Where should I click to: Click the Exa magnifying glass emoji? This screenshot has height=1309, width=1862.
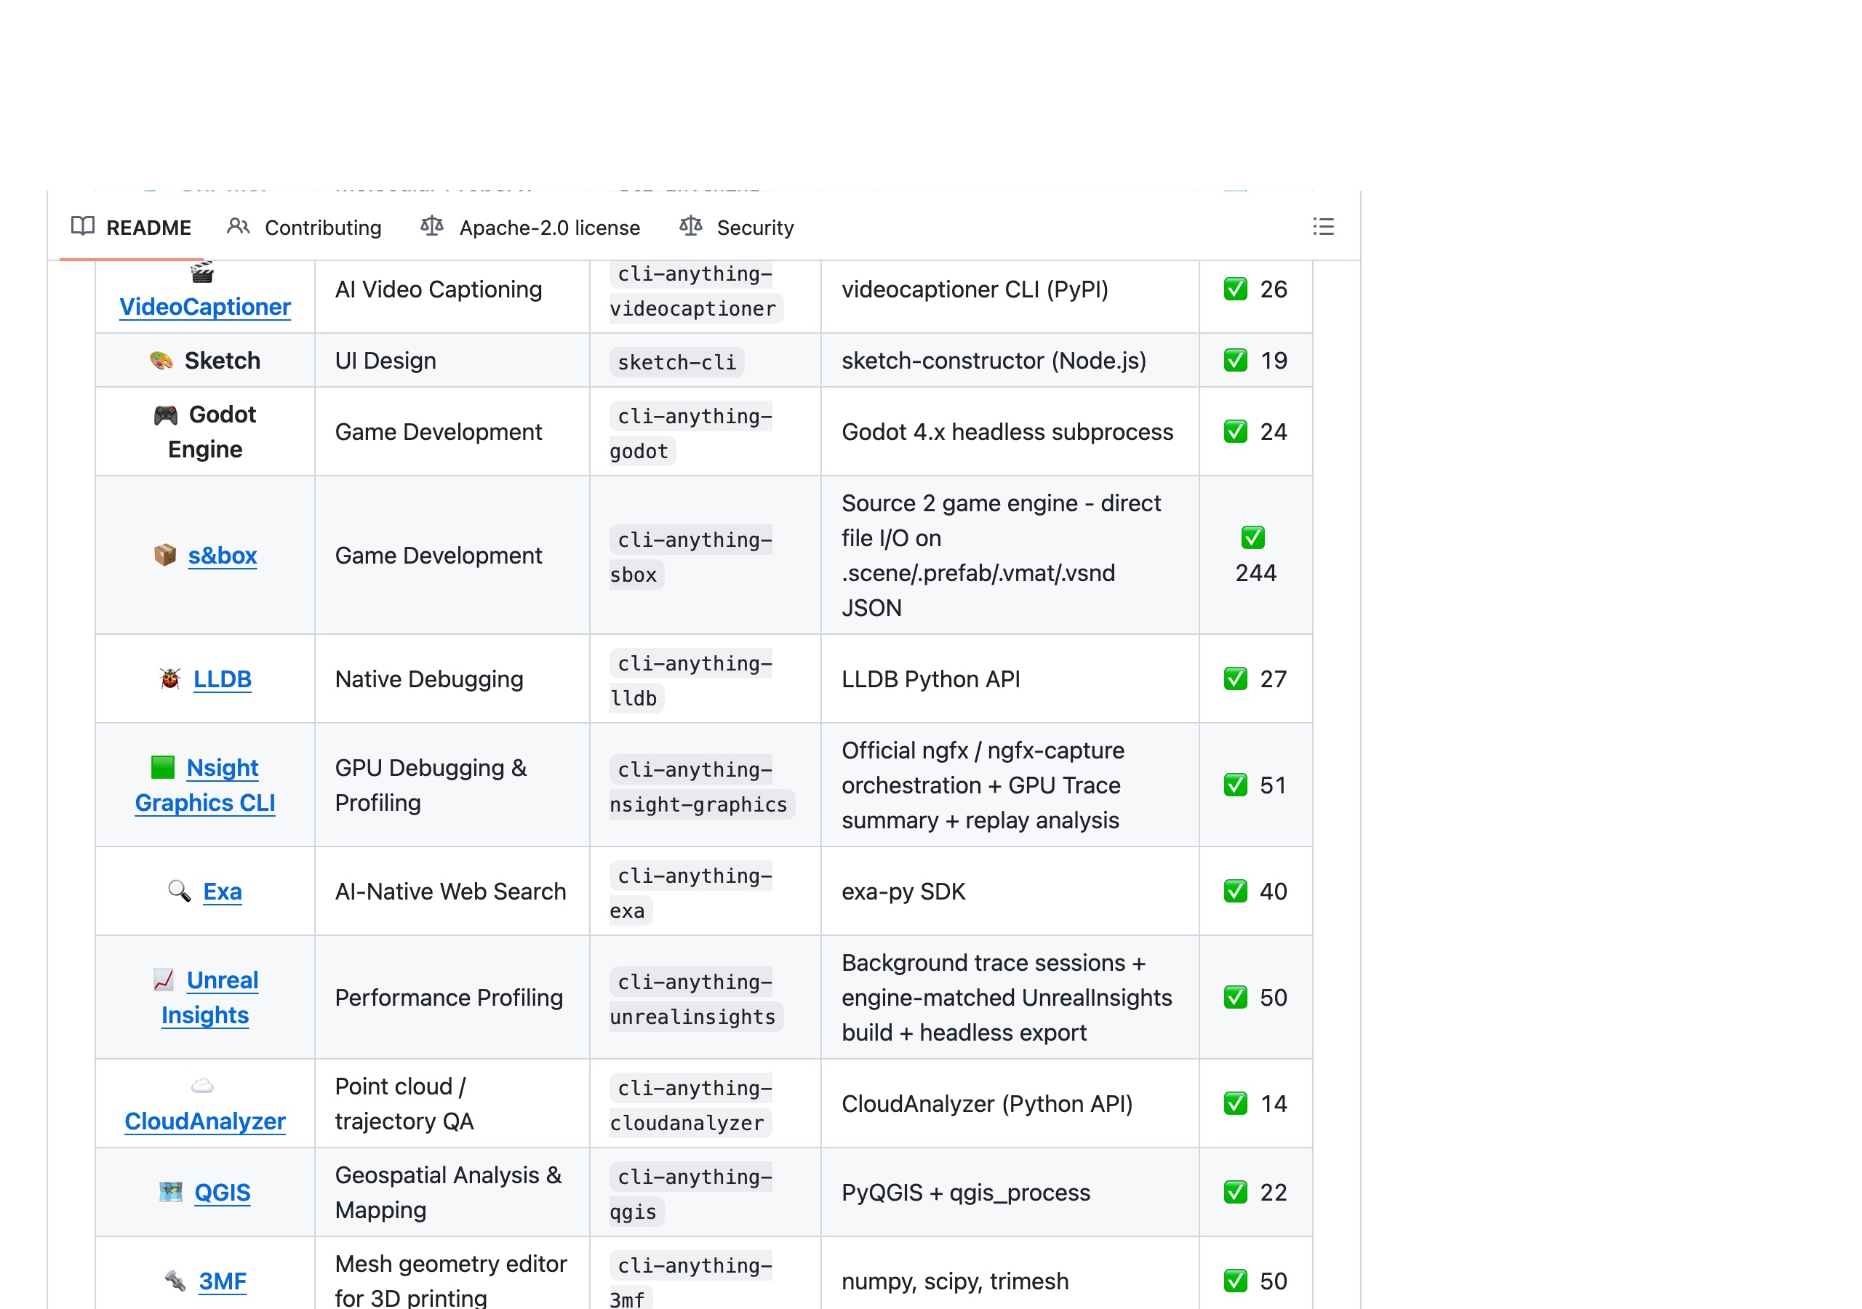179,892
